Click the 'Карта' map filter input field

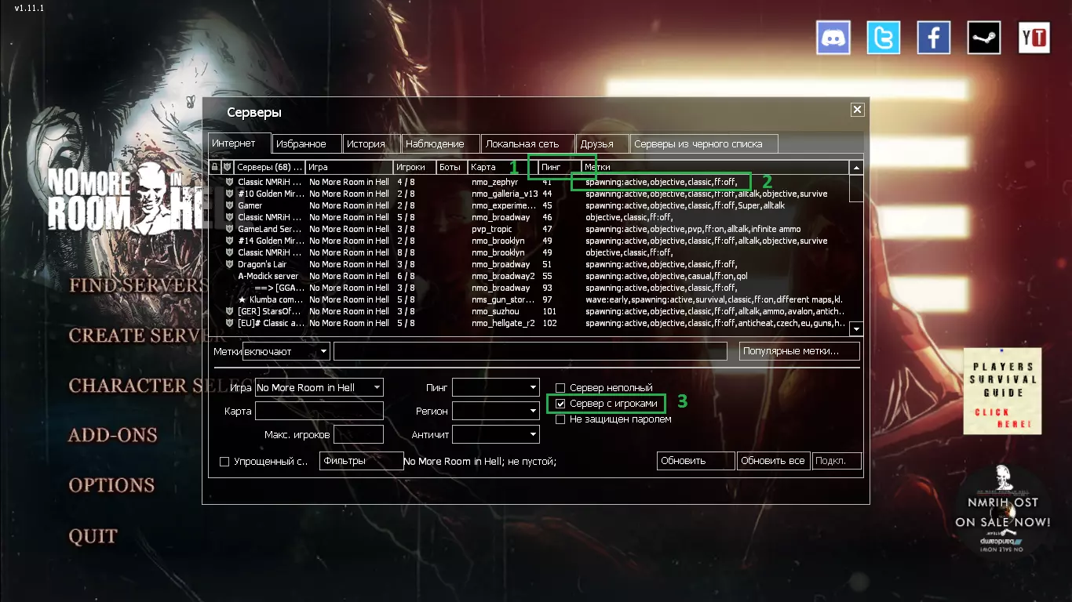tap(319, 411)
